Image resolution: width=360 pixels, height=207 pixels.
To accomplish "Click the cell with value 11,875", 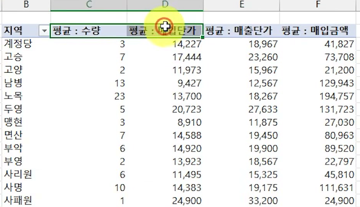I will (241, 122).
